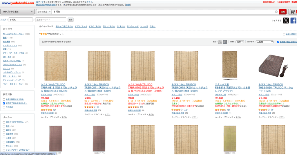
Task: Check the 明和グラビア MEIWA maker filter
Action: pos(4,122)
